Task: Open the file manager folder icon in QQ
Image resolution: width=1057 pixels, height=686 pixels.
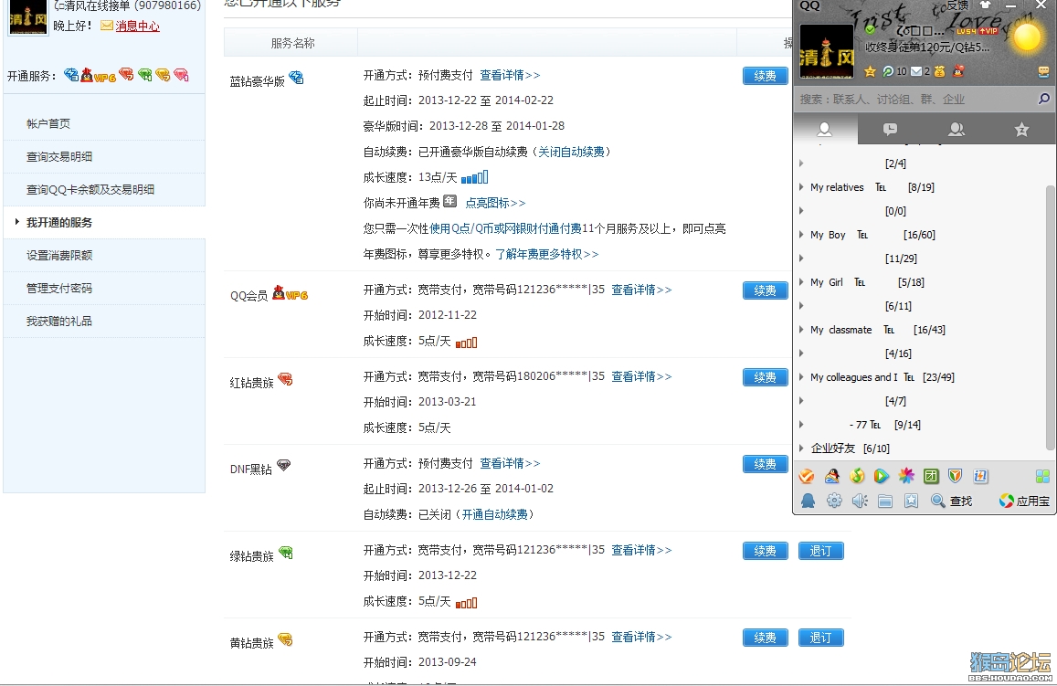Action: point(885,501)
